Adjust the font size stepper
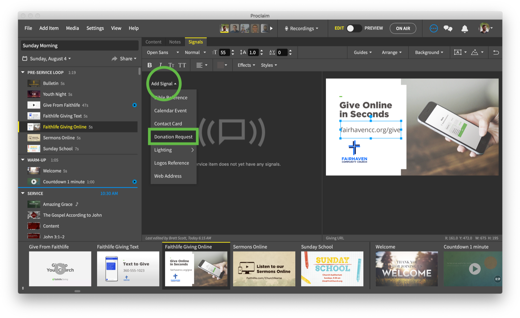This screenshot has width=520, height=318. point(233,52)
